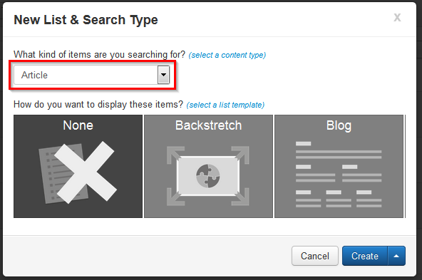Screen dimensions: 422x280
Task: Click Backstretch's upper-left stretch arrow
Action: (175, 155)
